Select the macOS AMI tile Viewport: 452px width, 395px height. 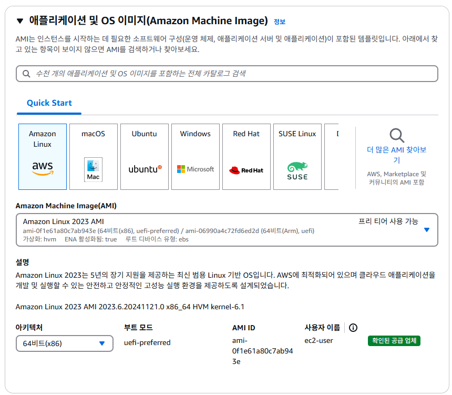tap(94, 157)
